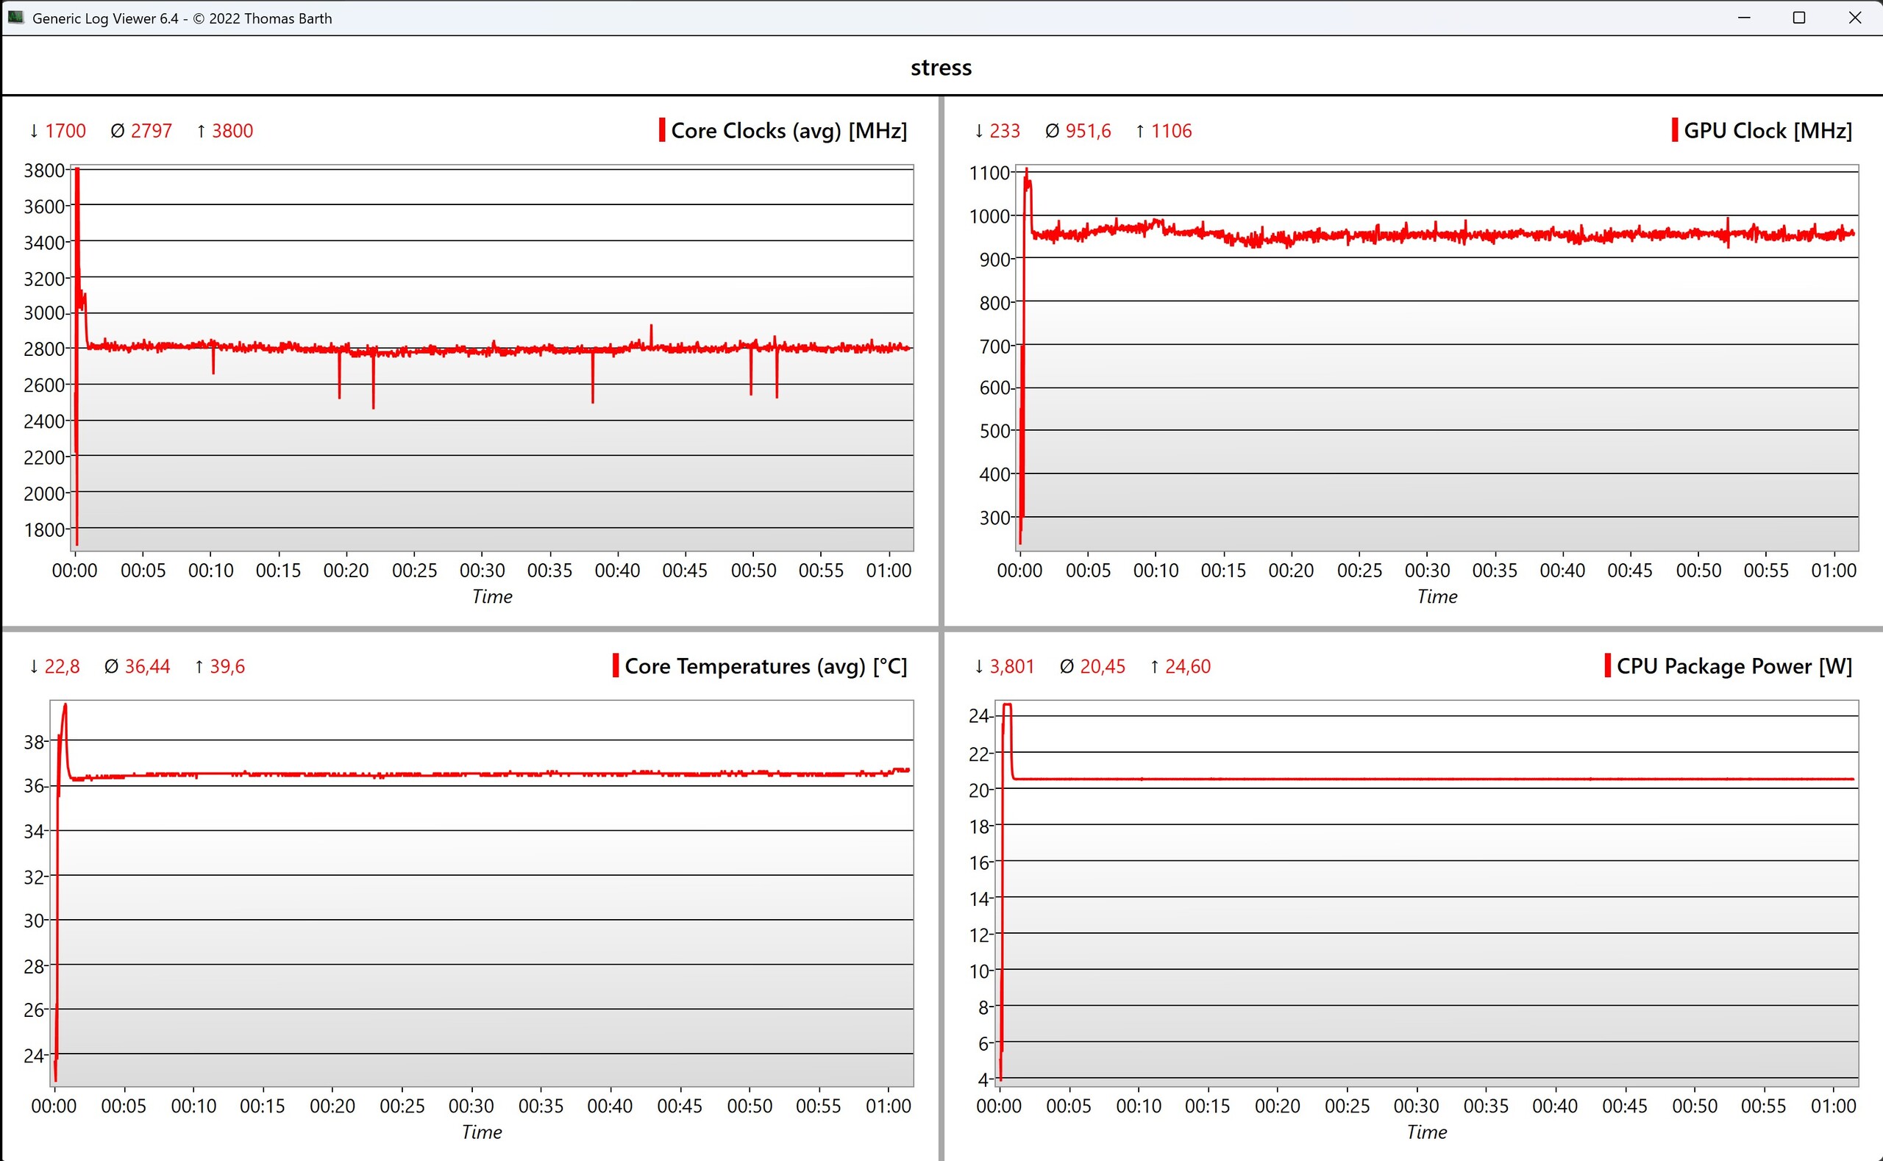Viewport: 1883px width, 1161px height.
Task: Click maximum value 1106 in GPU Clock
Action: pos(1171,132)
